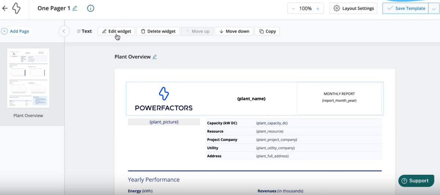
Task: Rename template via pencil next to One Pager 1
Action: 75,8
